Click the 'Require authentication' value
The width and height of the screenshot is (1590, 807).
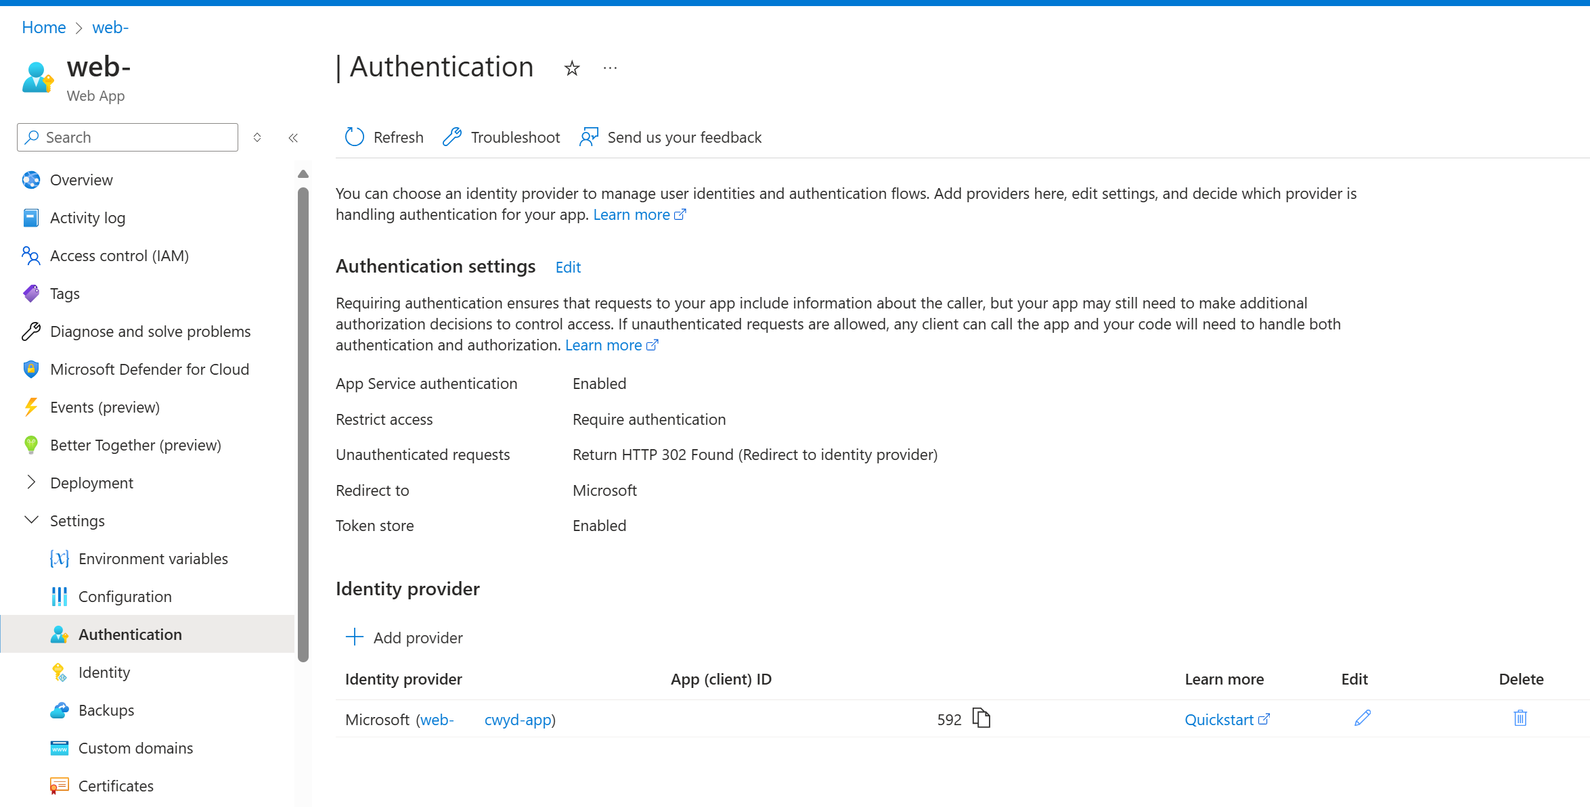[649, 419]
